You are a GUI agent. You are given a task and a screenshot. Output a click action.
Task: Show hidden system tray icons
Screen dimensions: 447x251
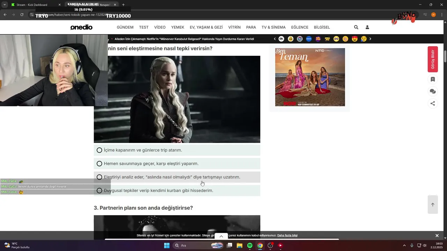[x=404, y=245]
